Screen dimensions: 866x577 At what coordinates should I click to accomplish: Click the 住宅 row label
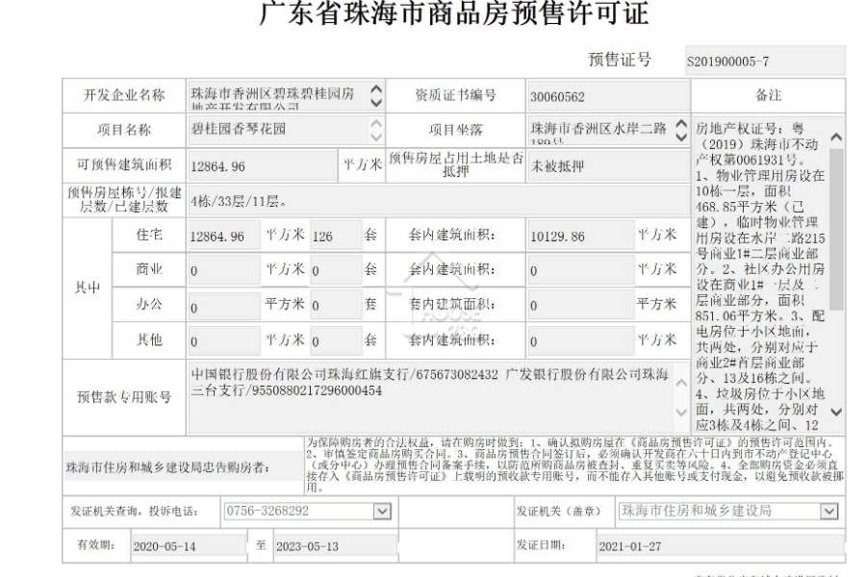point(149,235)
